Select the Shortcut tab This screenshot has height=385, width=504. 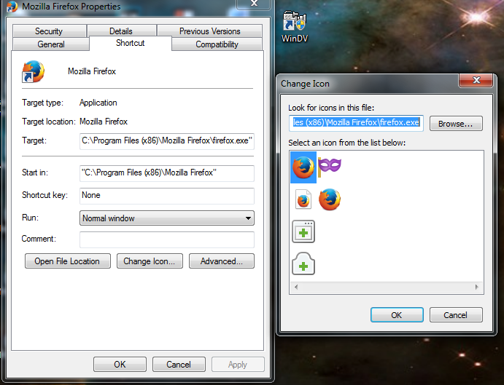pos(131,43)
